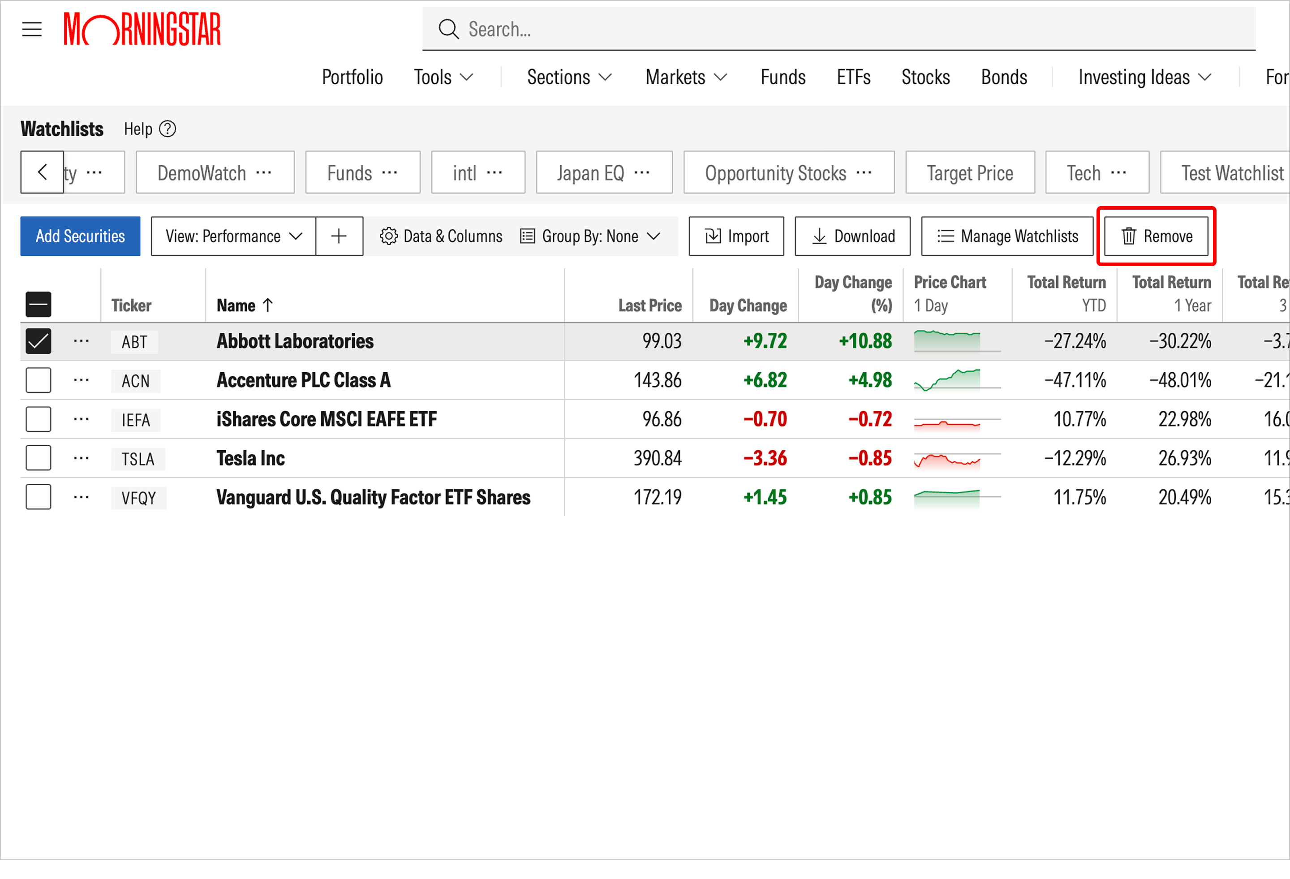The width and height of the screenshot is (1290, 879).
Task: Sort by Name column arrow
Action: coord(267,305)
